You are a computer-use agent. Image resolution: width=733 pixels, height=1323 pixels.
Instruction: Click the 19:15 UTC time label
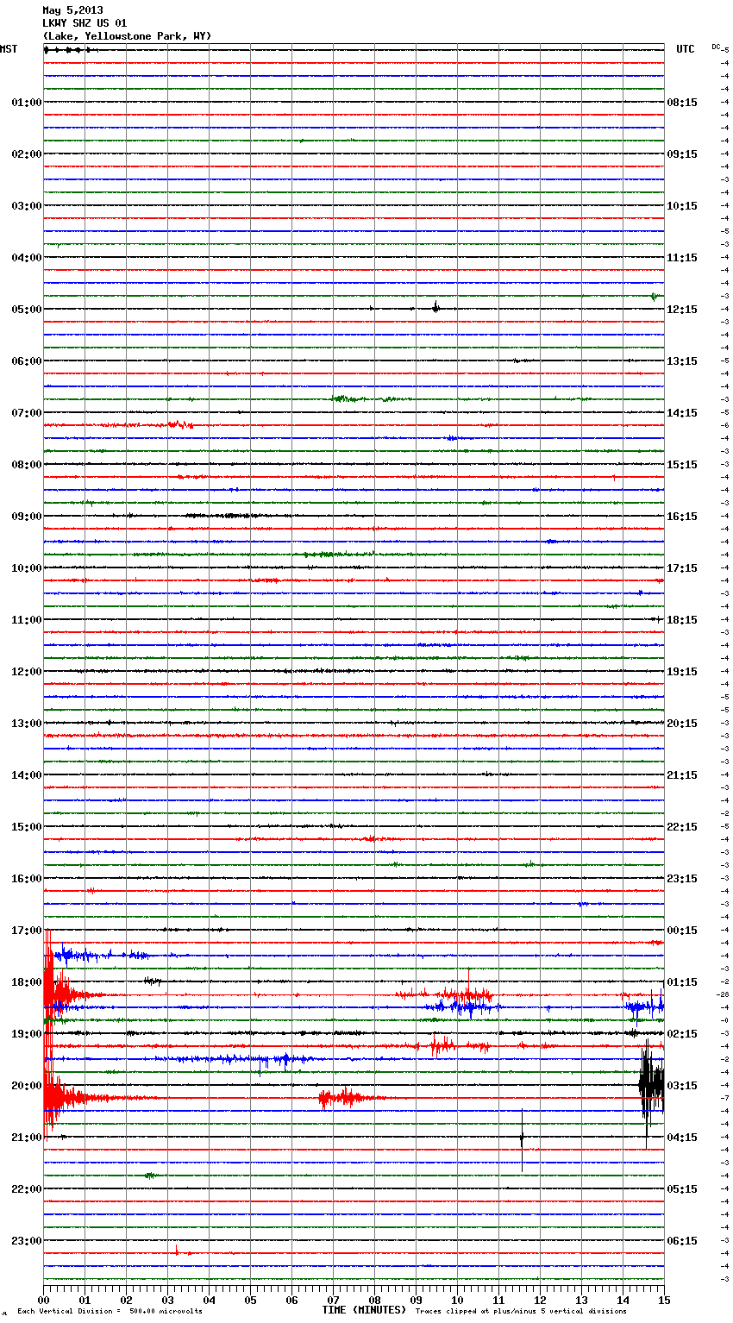[x=682, y=672]
